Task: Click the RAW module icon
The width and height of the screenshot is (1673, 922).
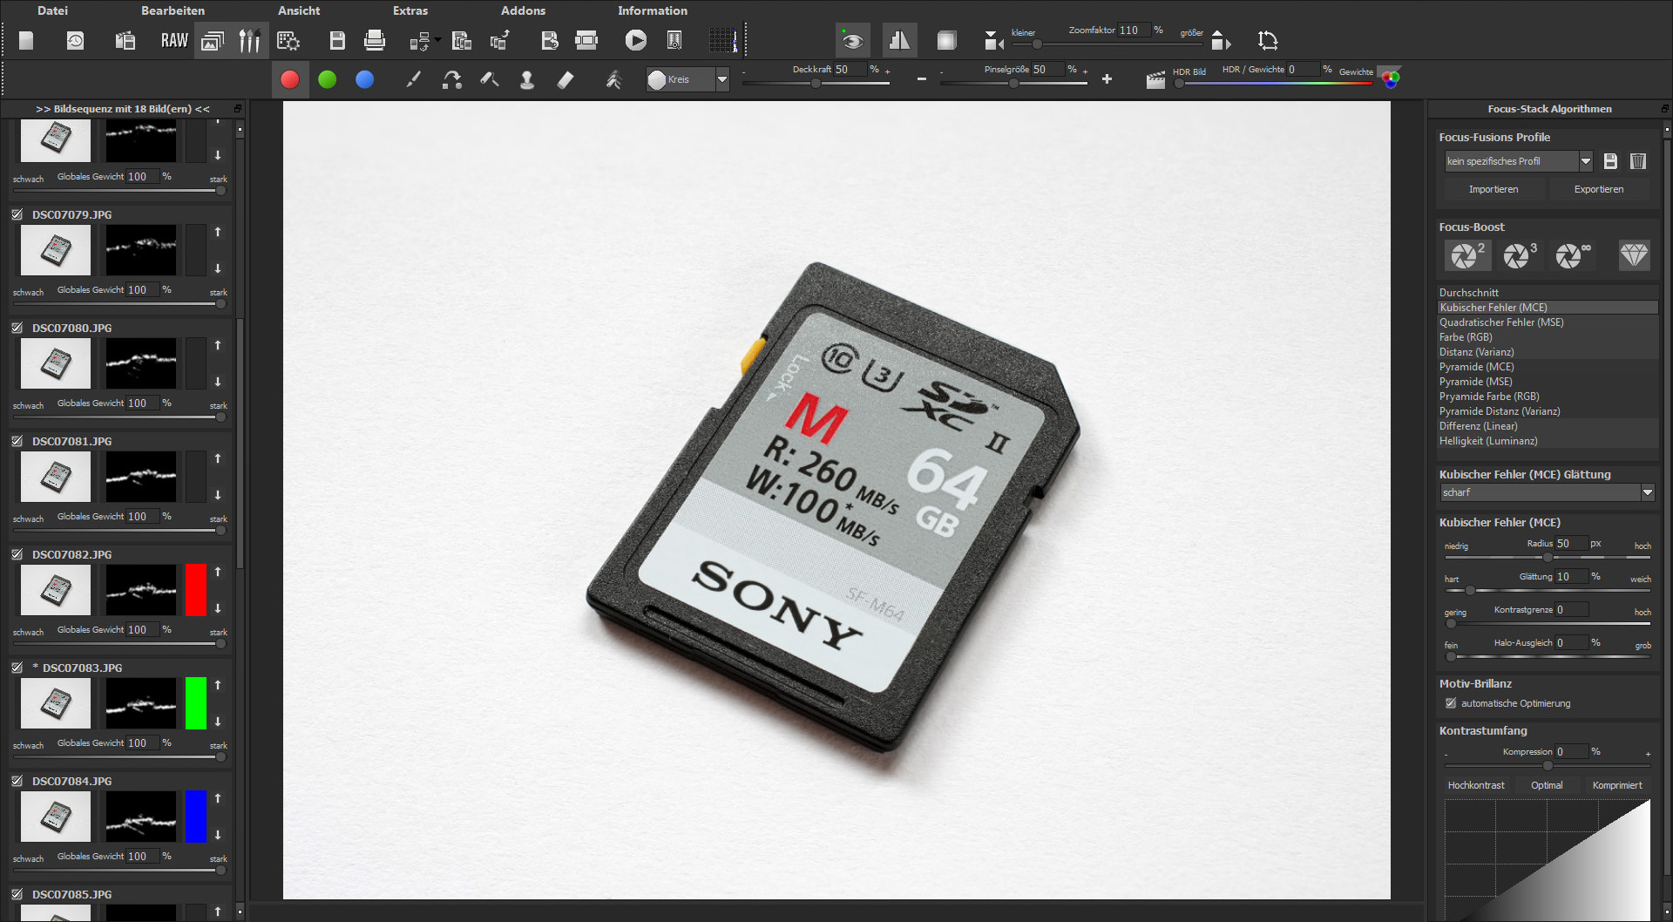Action: pos(174,40)
